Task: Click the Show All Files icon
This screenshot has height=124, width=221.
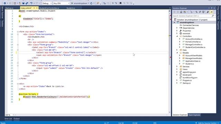Action: [x=203, y=12]
